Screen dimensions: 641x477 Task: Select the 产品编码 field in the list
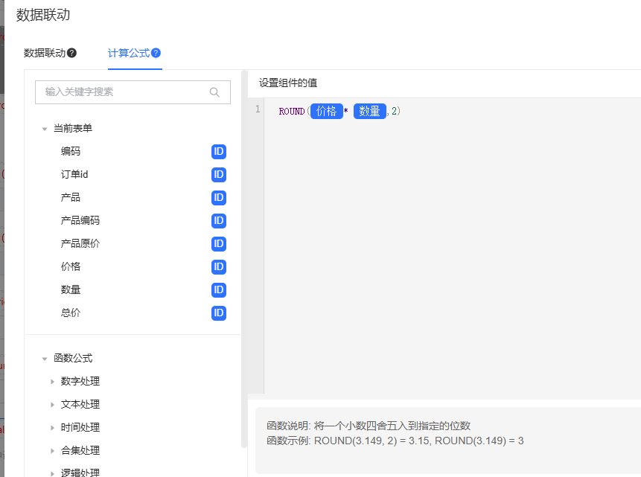(x=80, y=221)
